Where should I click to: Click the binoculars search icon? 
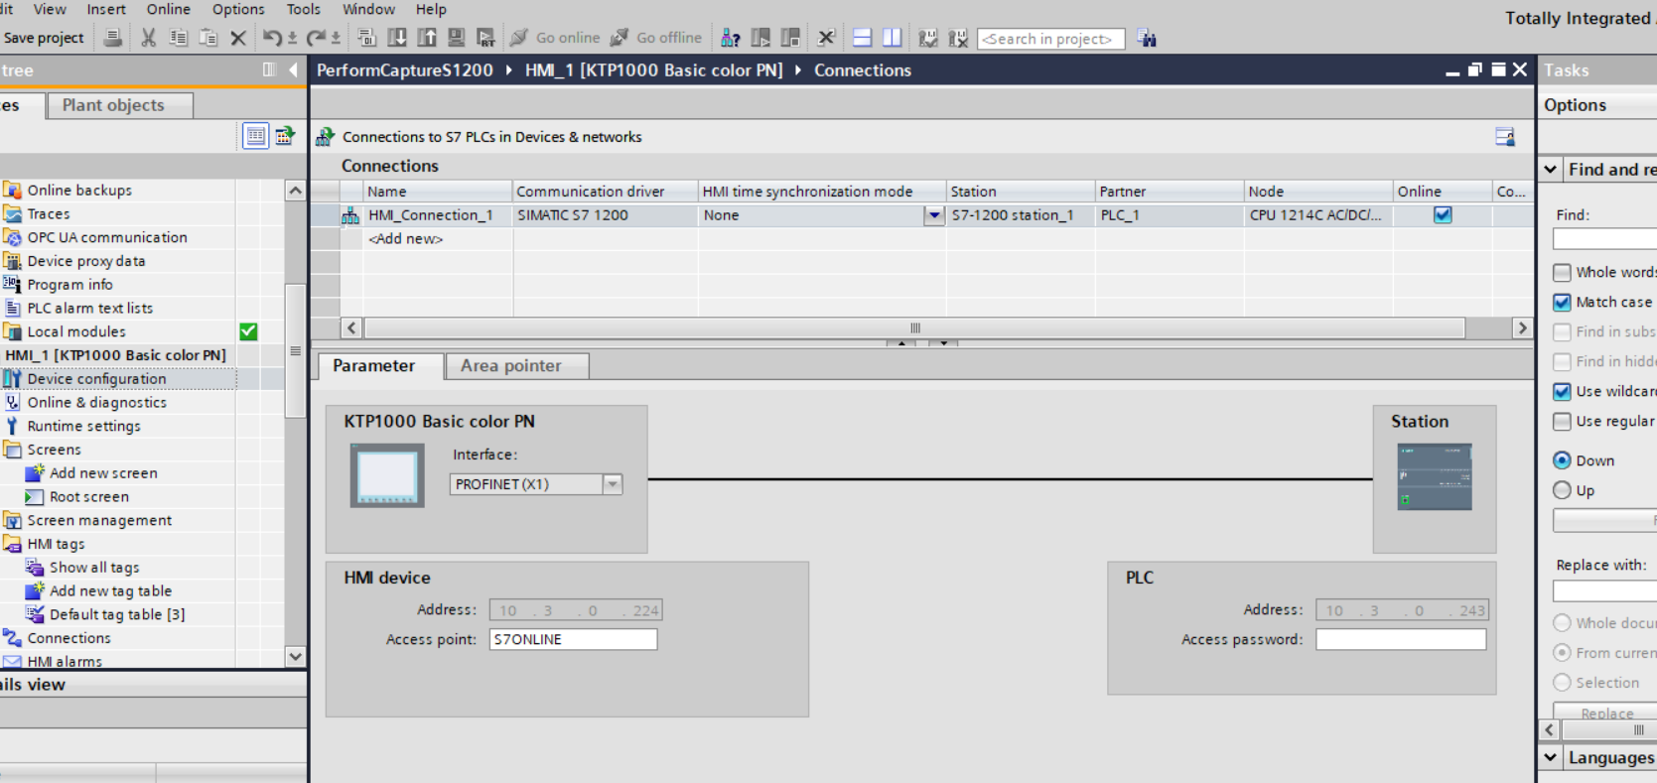(1147, 38)
